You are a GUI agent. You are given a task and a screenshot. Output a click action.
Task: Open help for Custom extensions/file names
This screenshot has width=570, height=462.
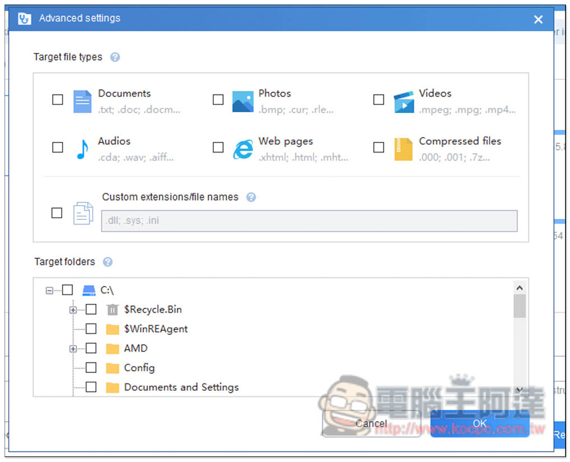coord(251,197)
